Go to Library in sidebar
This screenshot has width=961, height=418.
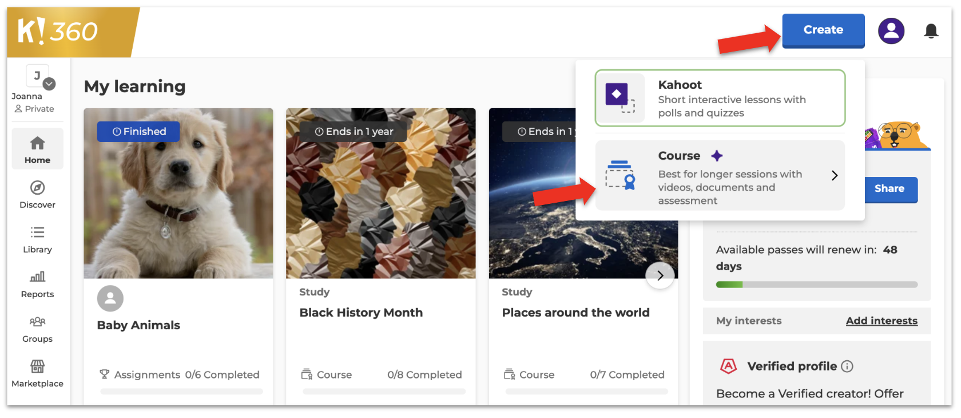coord(37,239)
